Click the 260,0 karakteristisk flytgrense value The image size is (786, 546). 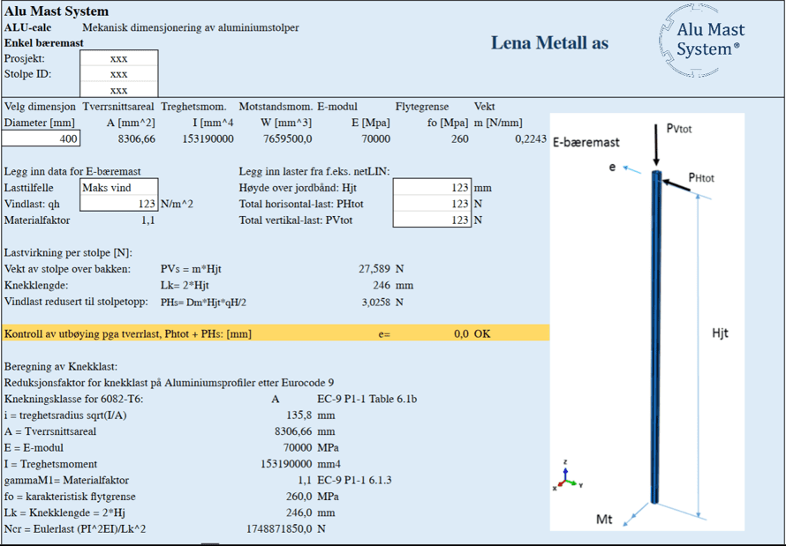pos(299,497)
